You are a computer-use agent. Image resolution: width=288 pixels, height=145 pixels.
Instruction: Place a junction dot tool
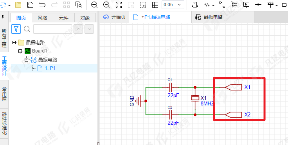tap(258, 5)
